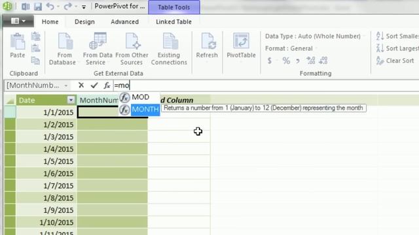
Task: Open the Insert Function fx dialog
Action: click(107, 86)
